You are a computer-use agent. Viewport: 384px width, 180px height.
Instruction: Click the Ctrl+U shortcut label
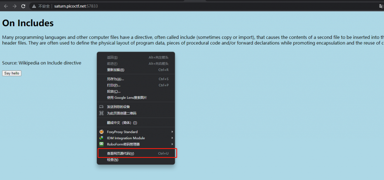163,153
